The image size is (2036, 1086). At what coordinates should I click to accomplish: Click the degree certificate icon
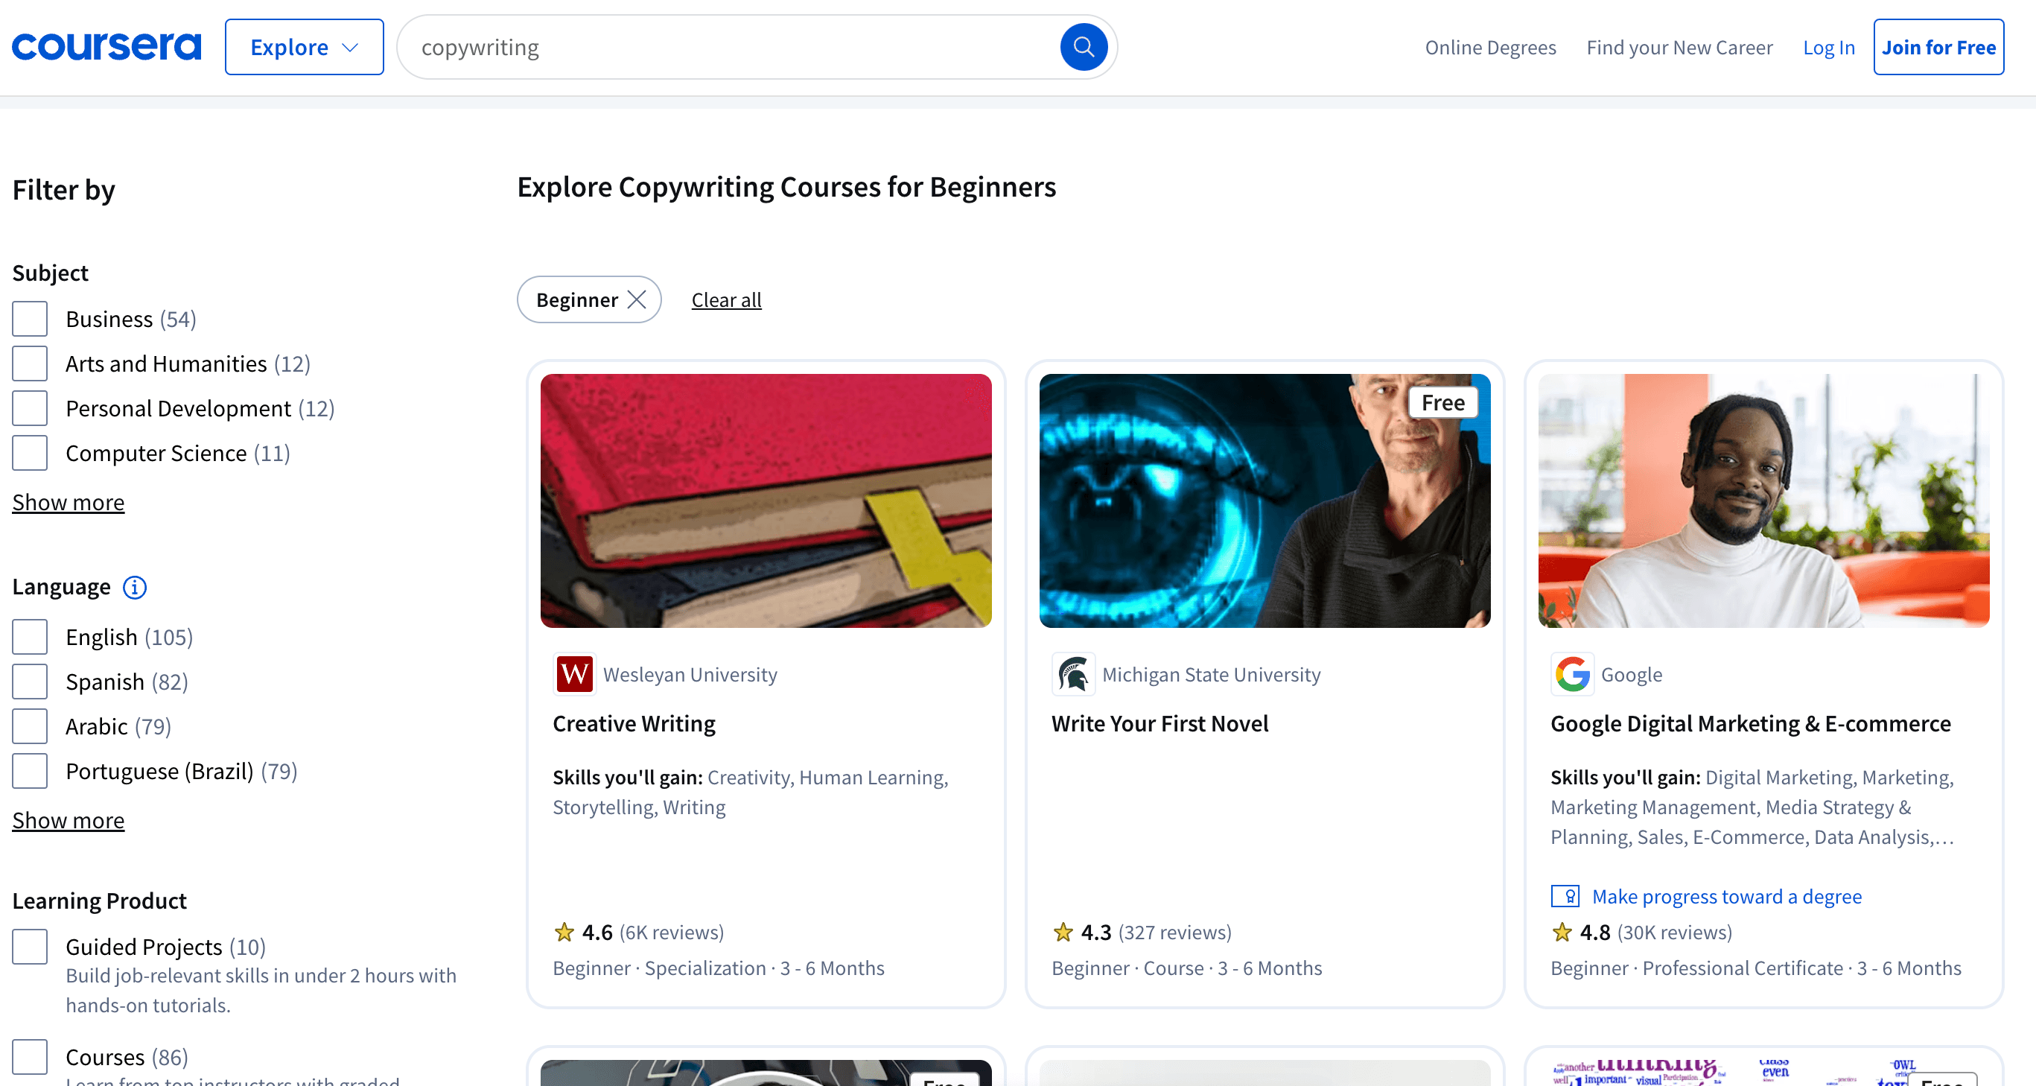coord(1565,896)
